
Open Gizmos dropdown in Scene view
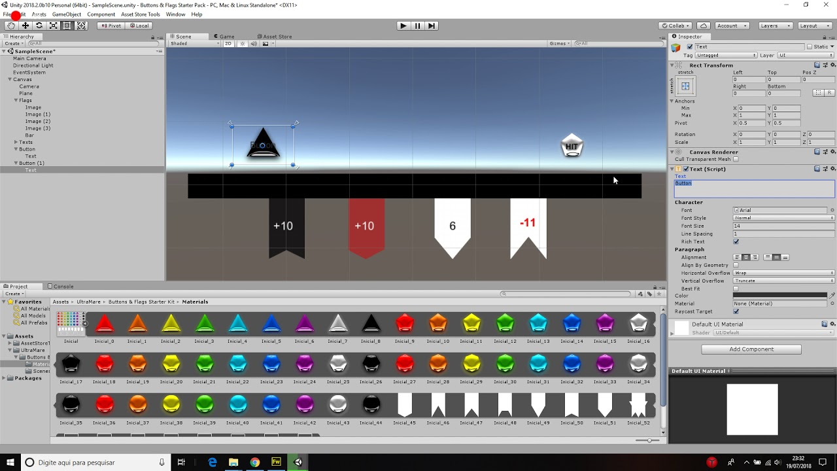click(560, 44)
